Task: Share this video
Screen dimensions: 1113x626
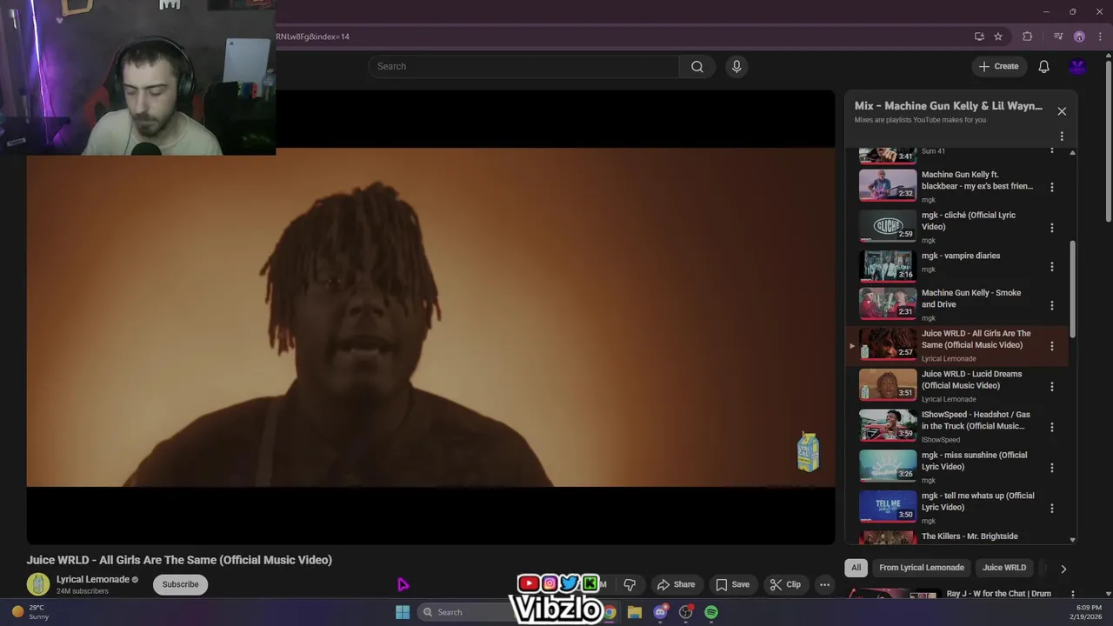Action: tap(676, 584)
